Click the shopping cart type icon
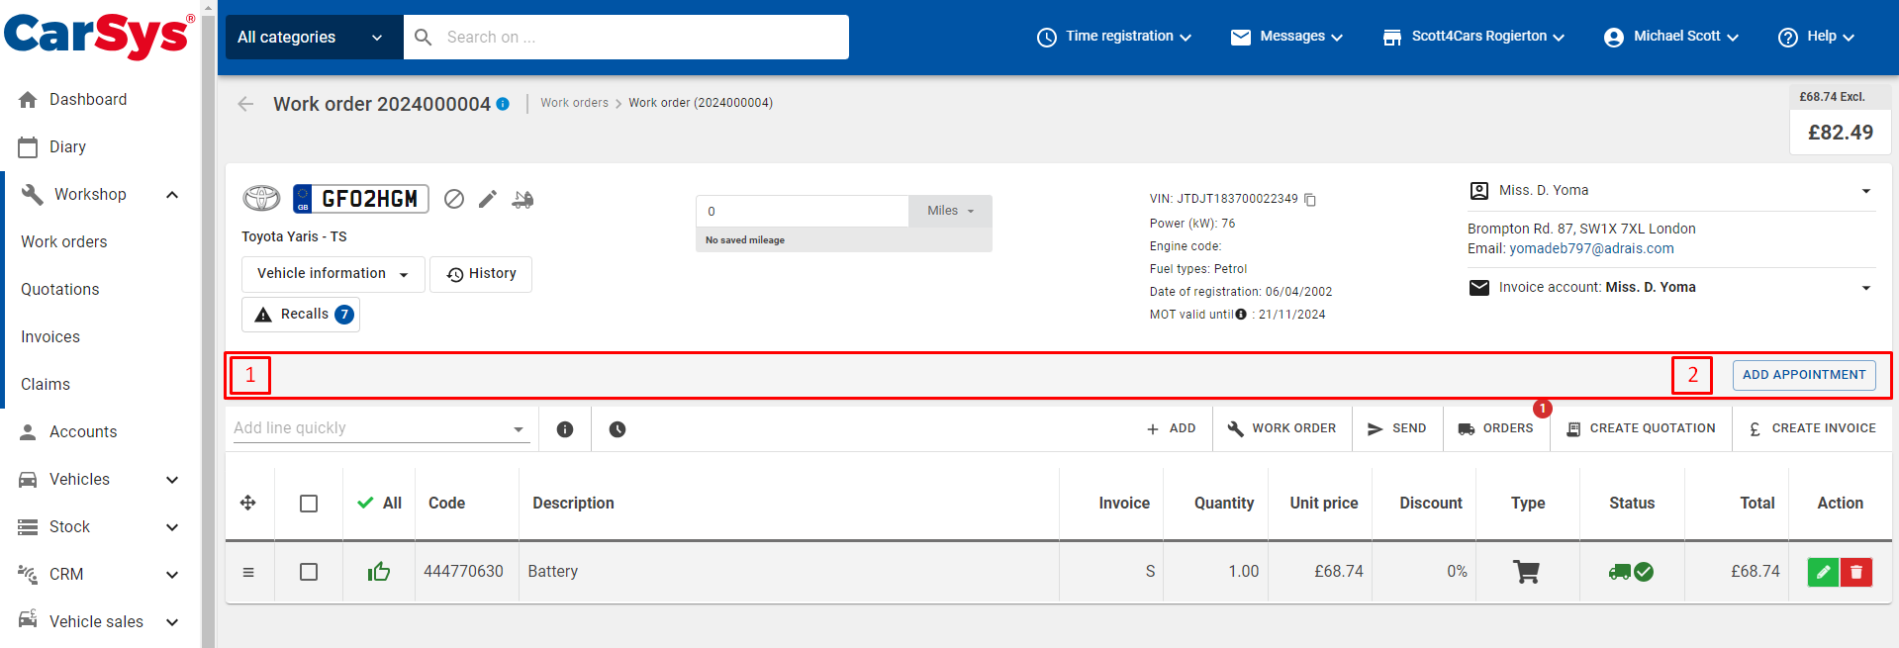The image size is (1899, 648). (1527, 572)
